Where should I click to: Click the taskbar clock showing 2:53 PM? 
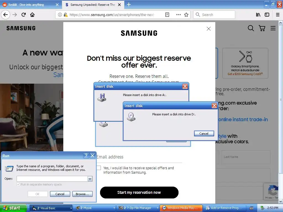point(273,208)
